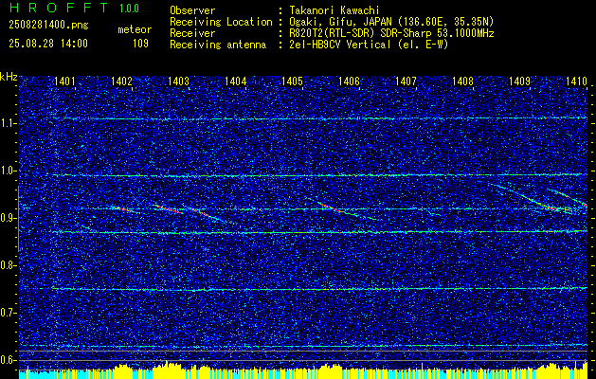Click the 0.6 kHz axis label
Screen dimensions: 596x379
pos(9,360)
